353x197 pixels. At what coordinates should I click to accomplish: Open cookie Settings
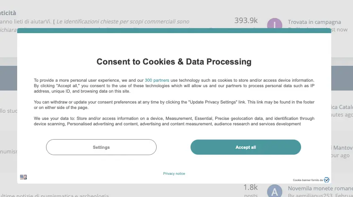(101, 147)
